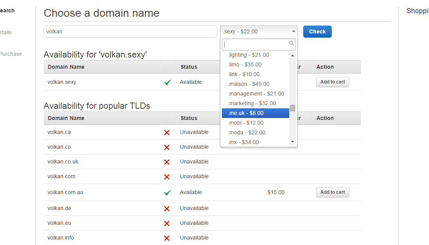429x245 pixels.
Task: Click the green checkmark for volkan.com.au
Action: tap(167, 192)
